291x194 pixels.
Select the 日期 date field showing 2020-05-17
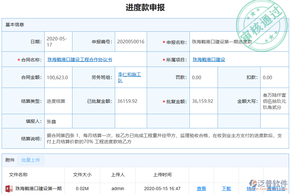(x=58, y=41)
